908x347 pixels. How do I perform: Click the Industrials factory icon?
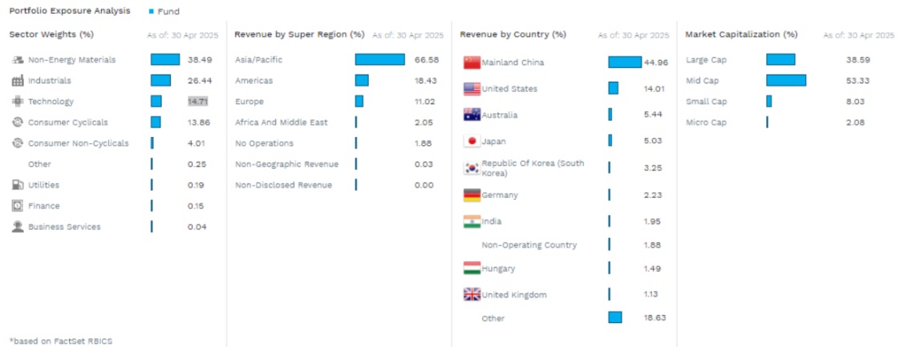point(18,81)
